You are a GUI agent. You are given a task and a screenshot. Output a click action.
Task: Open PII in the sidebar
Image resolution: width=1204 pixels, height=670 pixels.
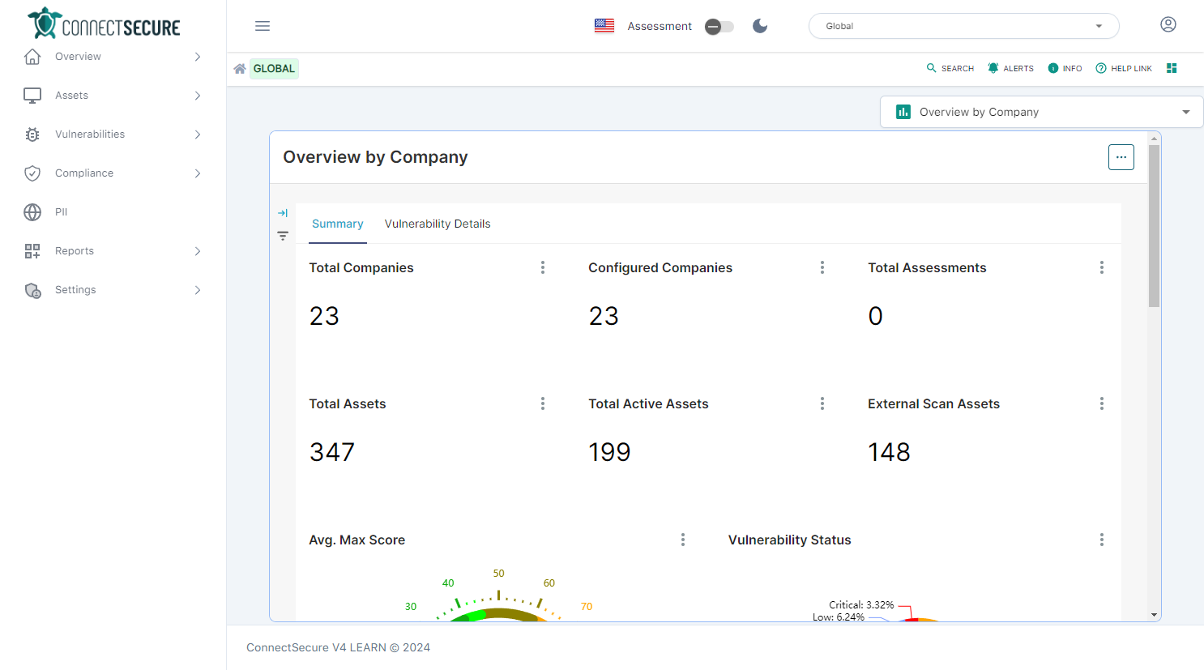(x=61, y=212)
